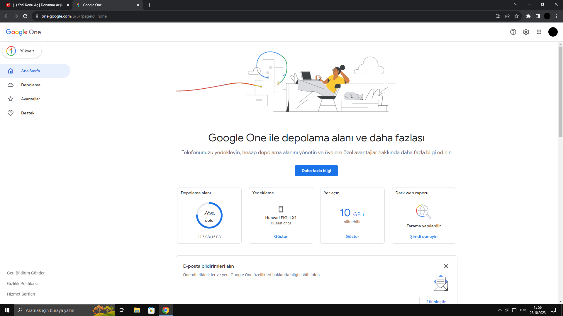563x316 pixels.
Task: Click the Huawei phone backup icon
Action: coord(281,209)
